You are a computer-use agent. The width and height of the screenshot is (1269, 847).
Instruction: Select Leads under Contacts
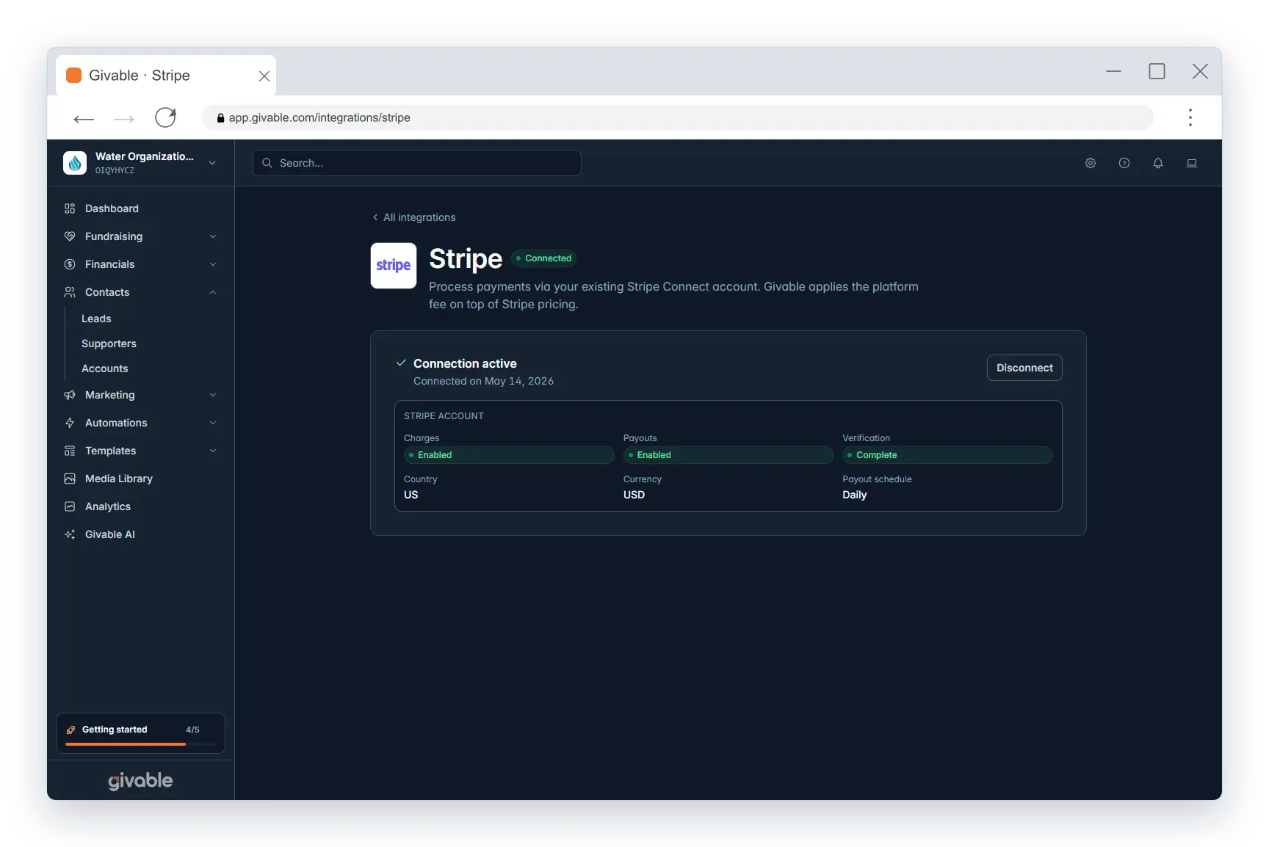96,319
